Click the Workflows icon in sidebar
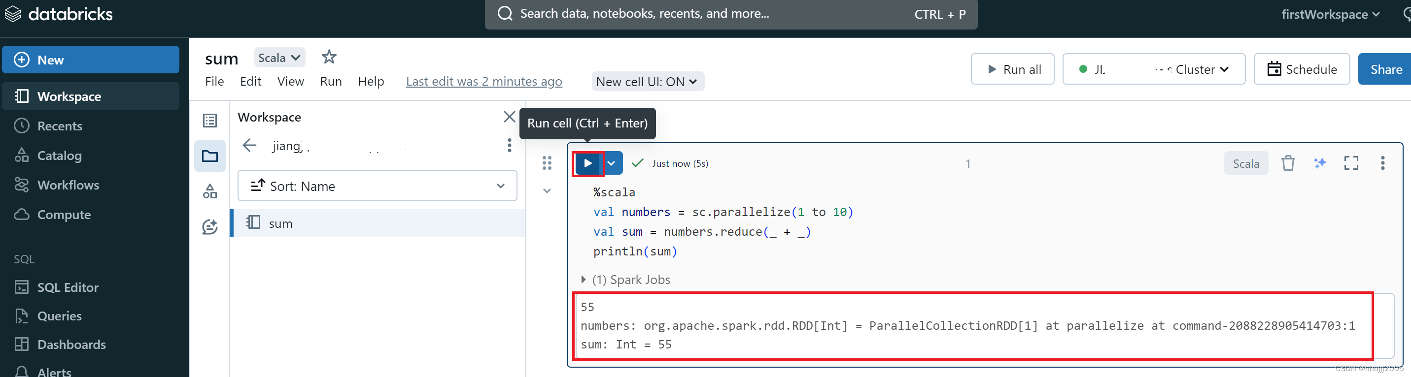This screenshot has height=377, width=1411. [21, 185]
